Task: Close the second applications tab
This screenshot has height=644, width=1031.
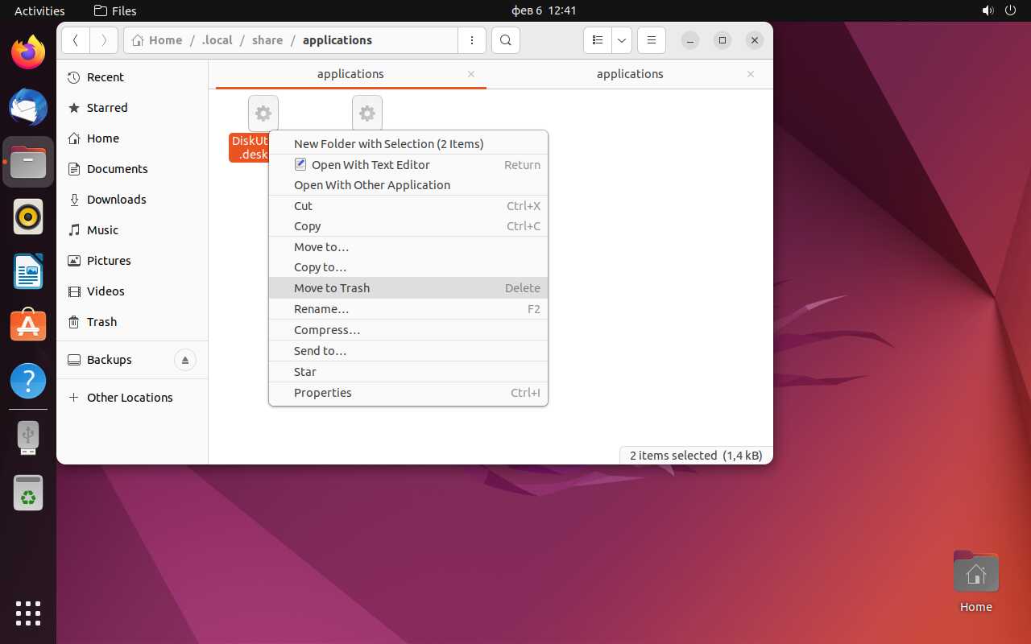Action: click(x=751, y=74)
